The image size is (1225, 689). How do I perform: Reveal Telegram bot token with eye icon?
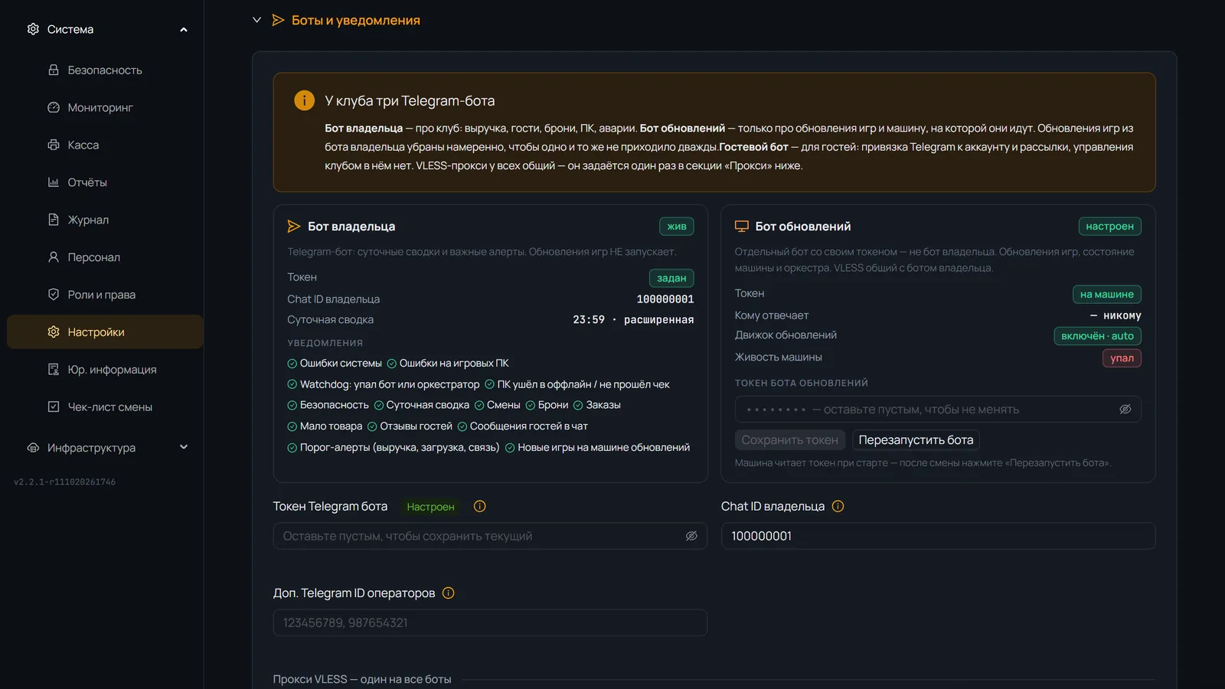point(691,536)
